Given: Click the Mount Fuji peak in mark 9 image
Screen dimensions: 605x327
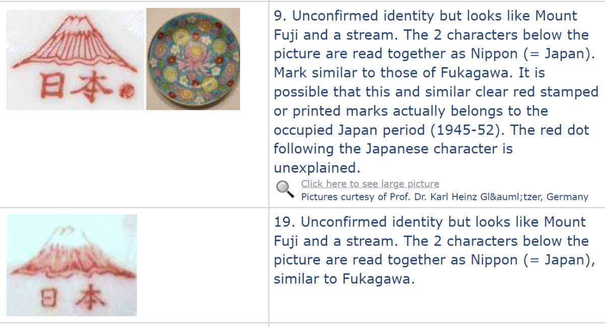Looking at the screenshot, I should point(76,21).
